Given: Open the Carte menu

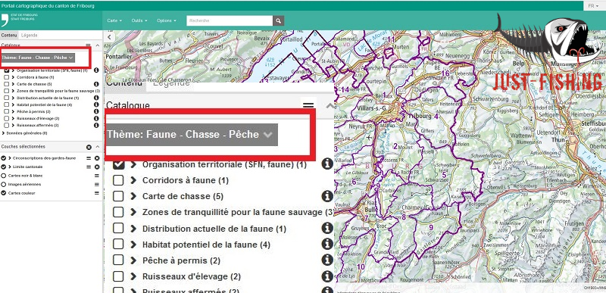Looking at the screenshot, I should pyautogui.click(x=114, y=21).
